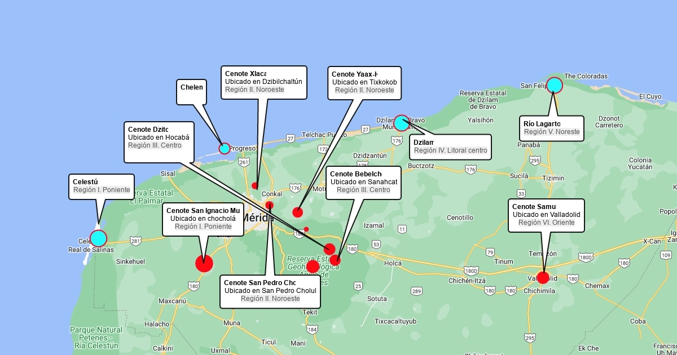Open the Cenote Samula info box
The width and height of the screenshot is (677, 355).
tap(546, 215)
